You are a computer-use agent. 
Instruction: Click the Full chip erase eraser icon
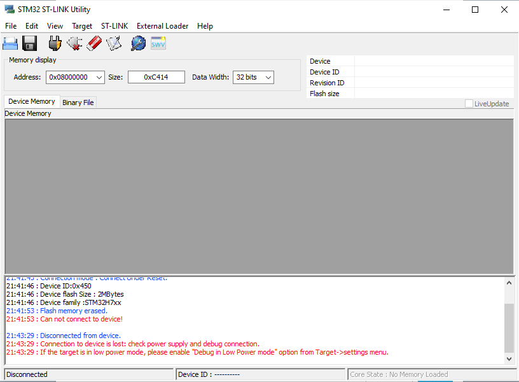(94, 43)
